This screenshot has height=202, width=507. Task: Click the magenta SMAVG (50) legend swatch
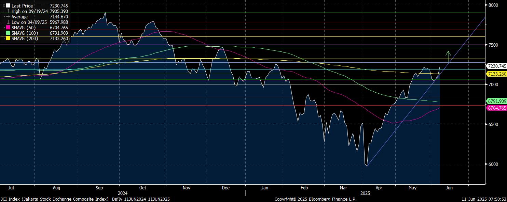8,28
